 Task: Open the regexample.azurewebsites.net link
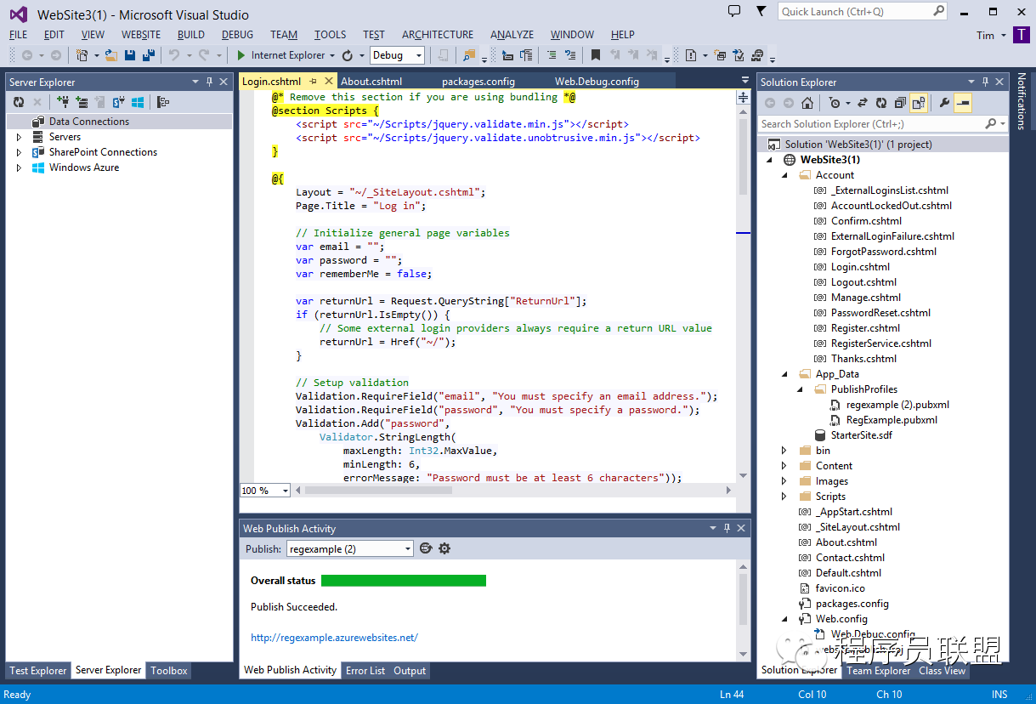pos(334,638)
